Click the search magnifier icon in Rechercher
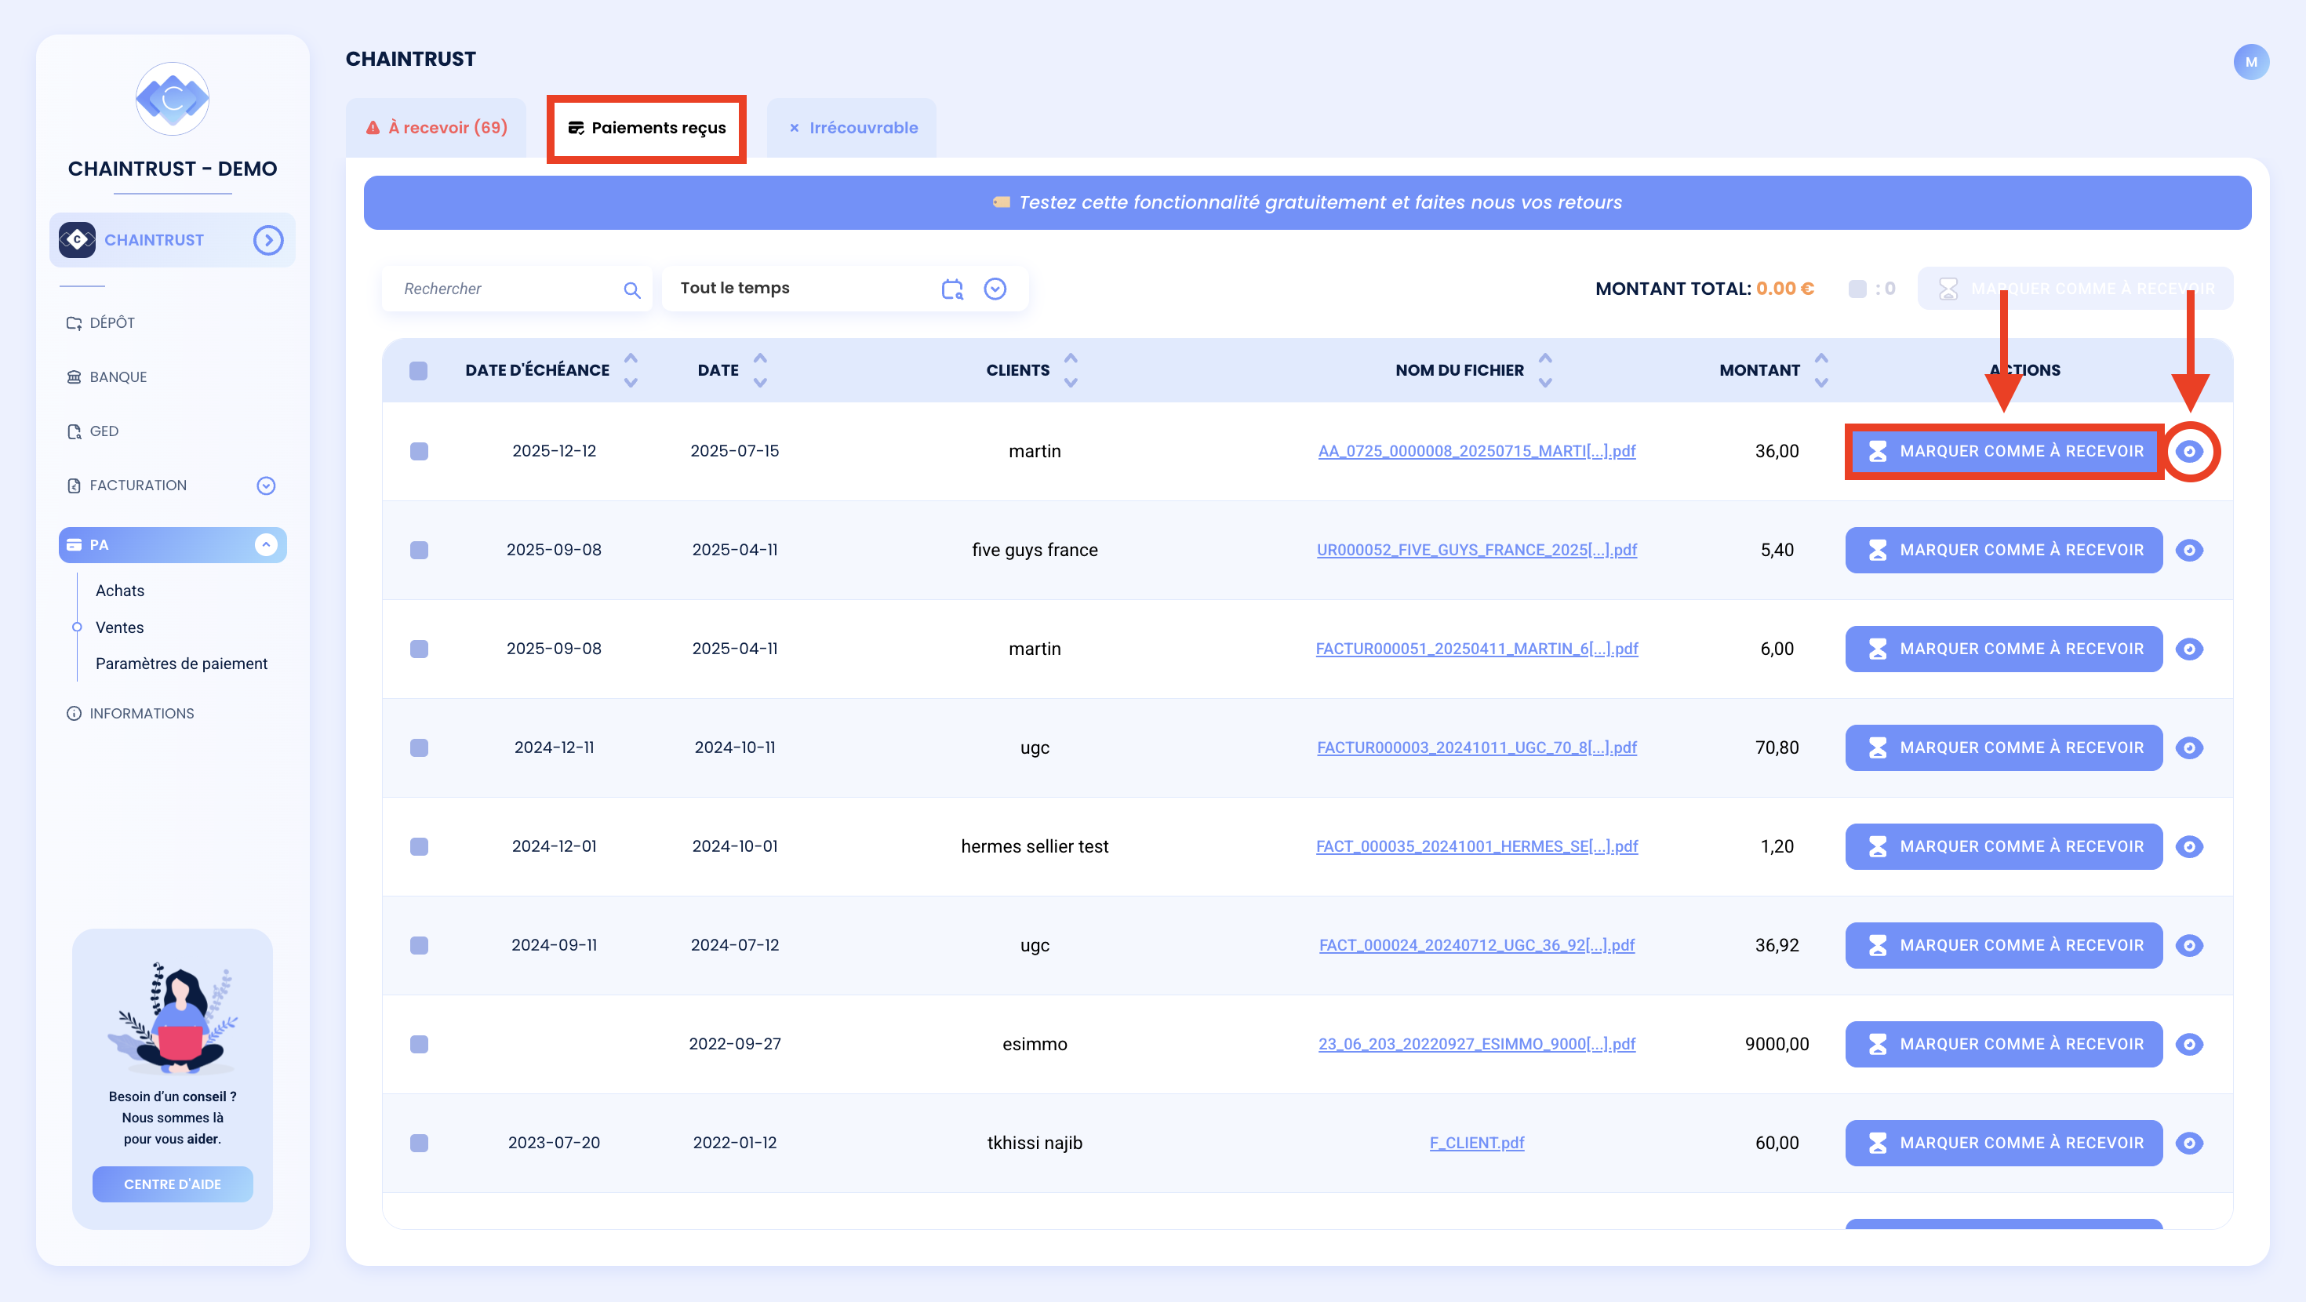Viewport: 2306px width, 1302px height. (x=632, y=289)
